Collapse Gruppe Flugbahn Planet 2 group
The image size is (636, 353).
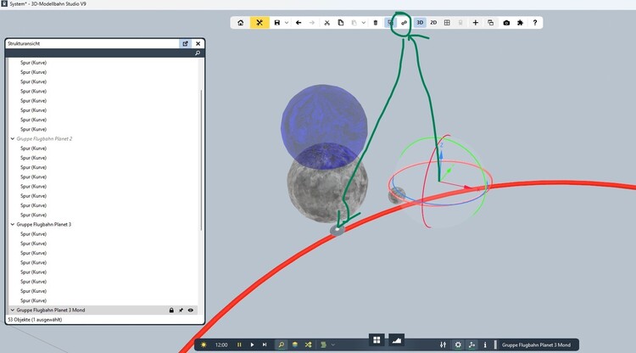tap(13, 138)
